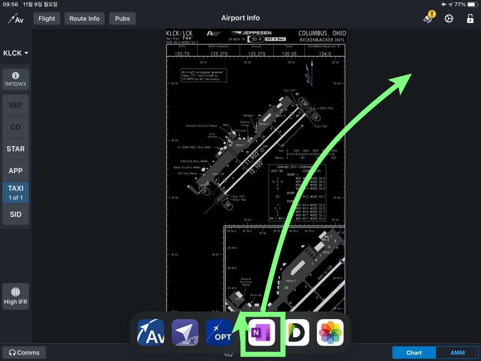Viewport: 481px width, 361px height.
Task: Open the Comms panel
Action: 24,353
